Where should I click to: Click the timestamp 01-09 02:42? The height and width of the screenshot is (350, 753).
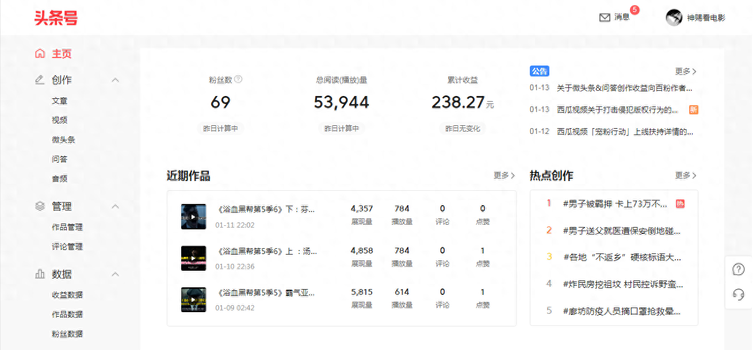[235, 308]
